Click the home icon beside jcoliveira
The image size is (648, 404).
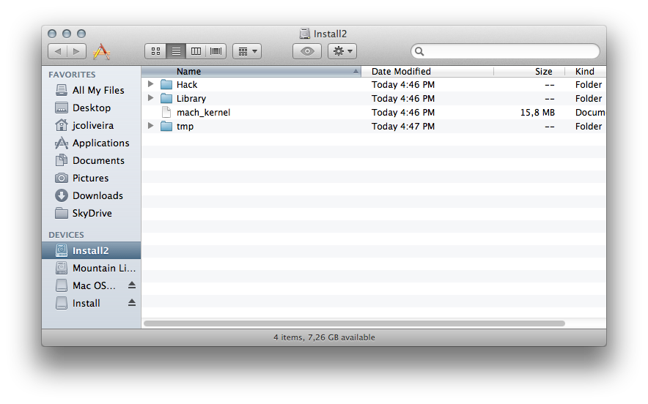pyautogui.click(x=61, y=125)
